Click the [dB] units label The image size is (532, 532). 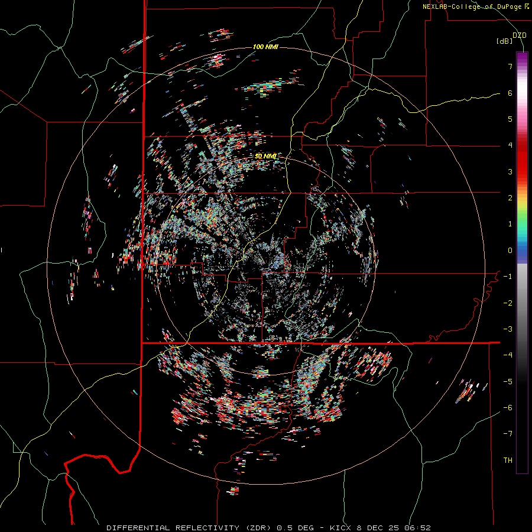tap(505, 41)
